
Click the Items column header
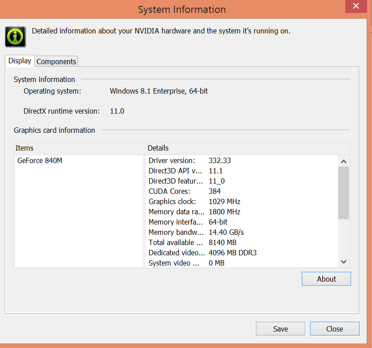tap(80, 148)
